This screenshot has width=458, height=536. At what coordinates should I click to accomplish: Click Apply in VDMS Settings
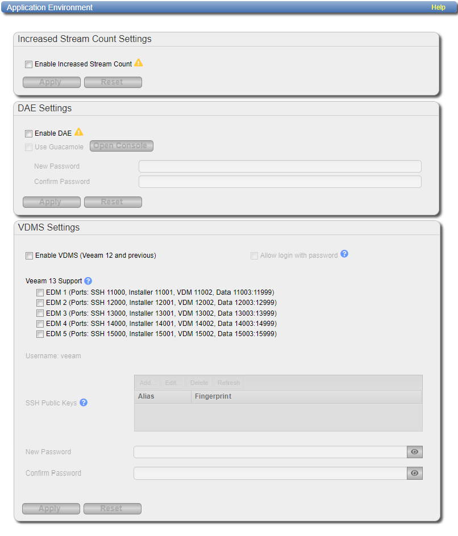pos(51,509)
